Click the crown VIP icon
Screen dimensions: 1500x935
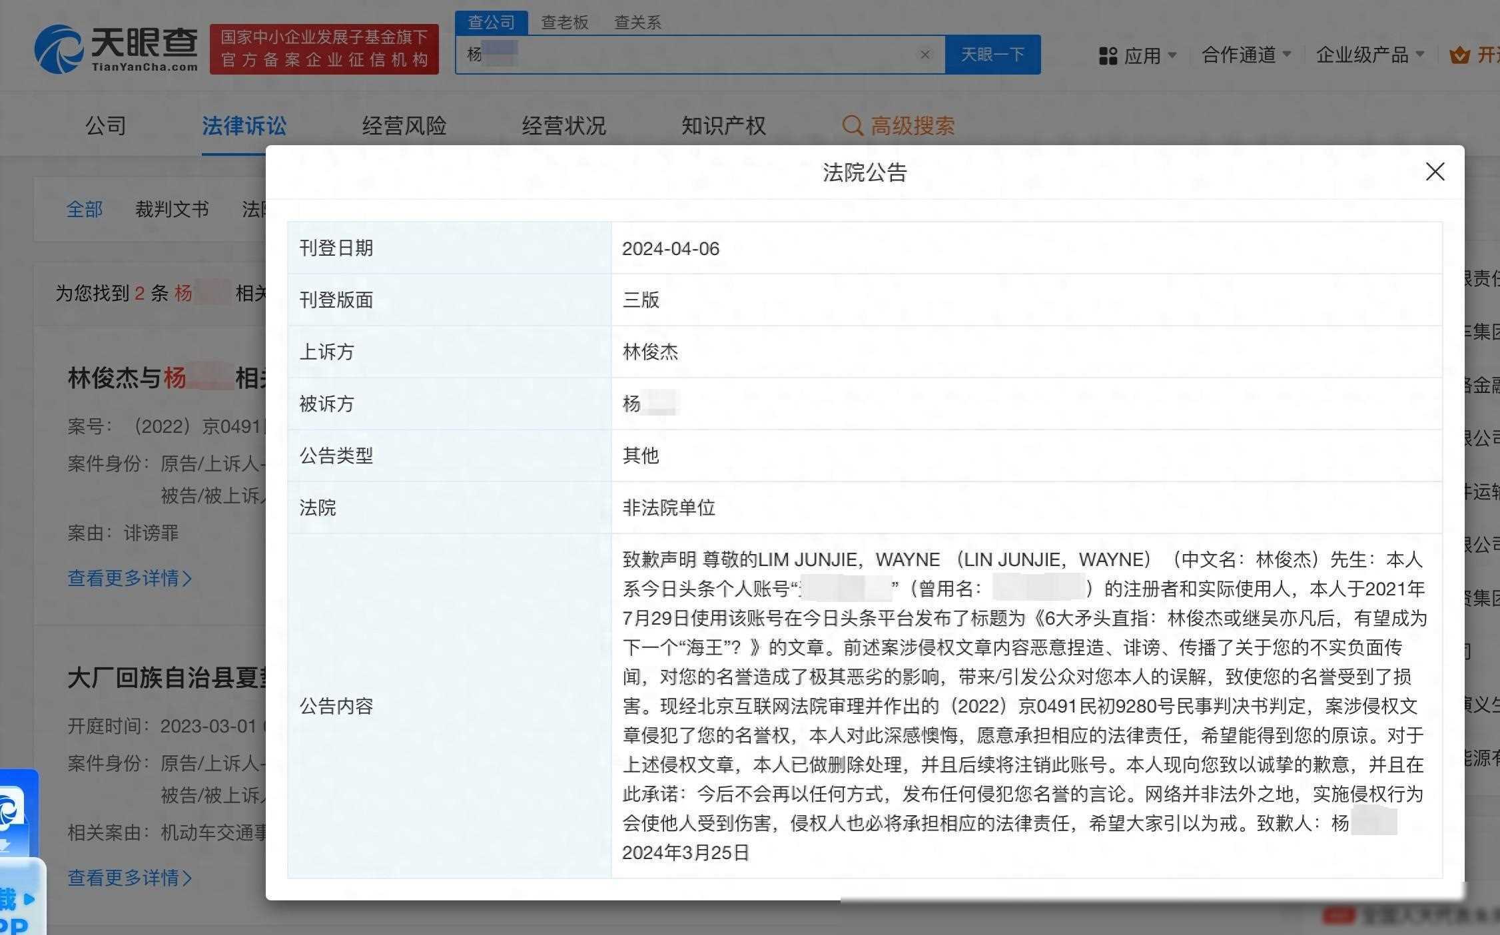point(1459,55)
